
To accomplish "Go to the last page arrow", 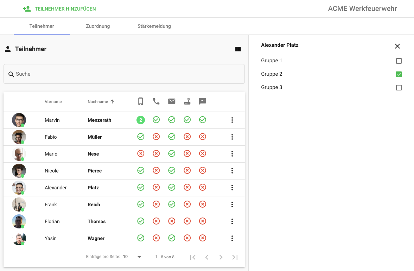I will pyautogui.click(x=235, y=257).
